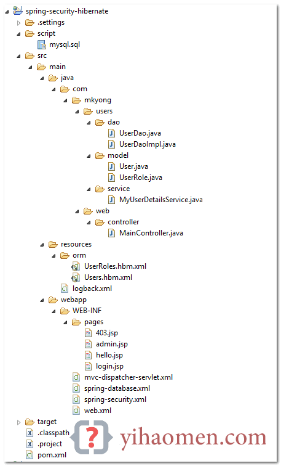Select the pom.xml file

[52, 455]
